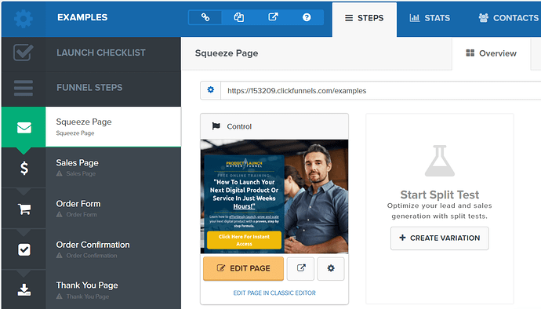Open page settings gear next to Edit Page
The width and height of the screenshot is (541, 309).
pos(331,268)
